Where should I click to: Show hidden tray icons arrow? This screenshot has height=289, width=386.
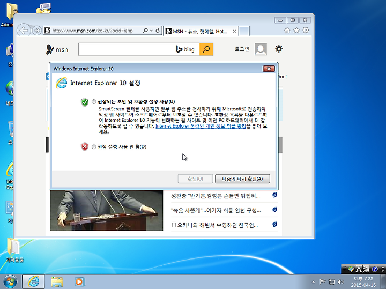click(x=314, y=282)
